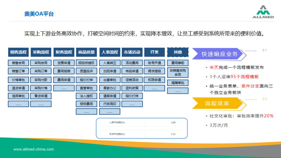Click the 首营审批 box
Image resolution: width=281 pixels, height=158 pixels.
tap(86, 88)
